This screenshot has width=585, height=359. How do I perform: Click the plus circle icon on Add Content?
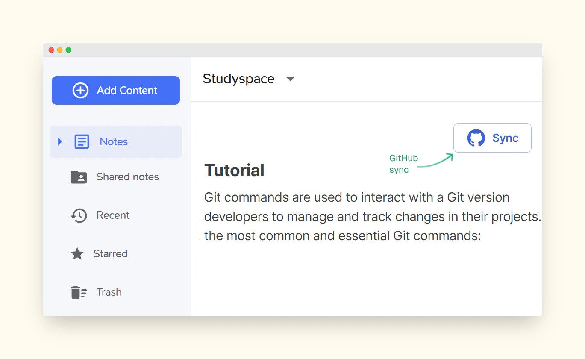[x=80, y=90]
